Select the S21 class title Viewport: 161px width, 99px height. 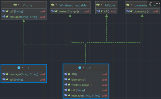pos(89,68)
